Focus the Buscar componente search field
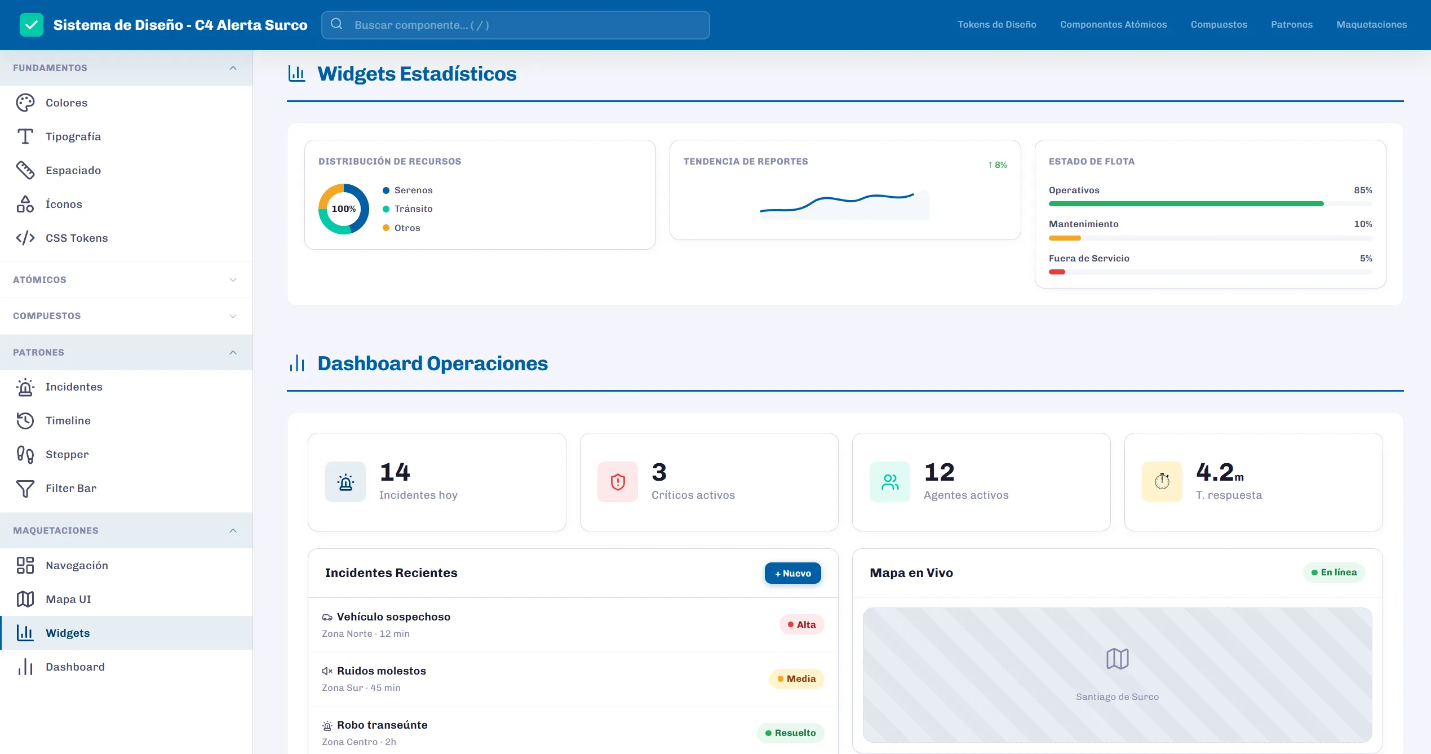Image resolution: width=1431 pixels, height=754 pixels. (515, 25)
